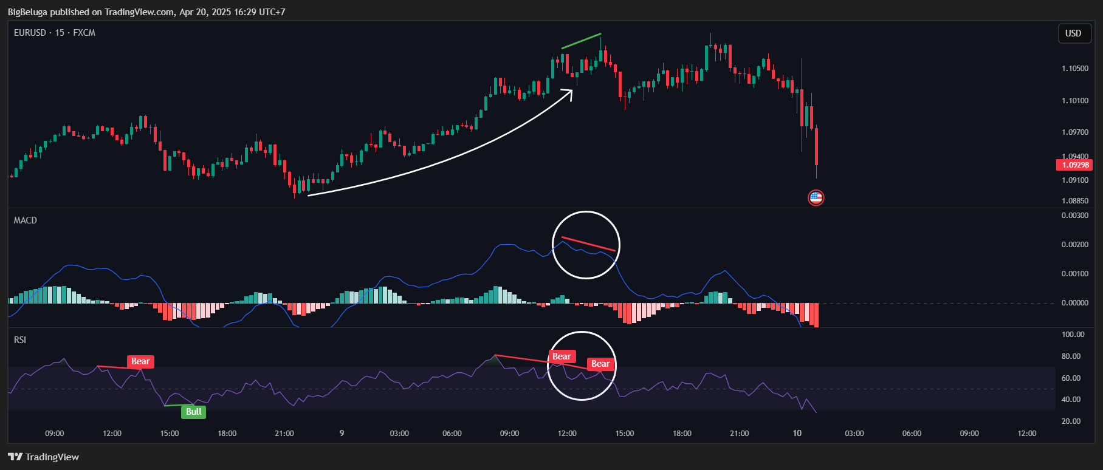Image resolution: width=1103 pixels, height=470 pixels.
Task: Click the 1.08850 price axis value
Action: (x=1075, y=201)
